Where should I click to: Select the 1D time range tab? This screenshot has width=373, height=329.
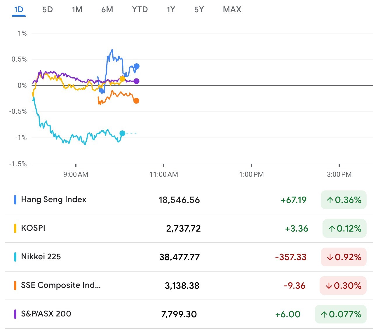click(x=19, y=10)
